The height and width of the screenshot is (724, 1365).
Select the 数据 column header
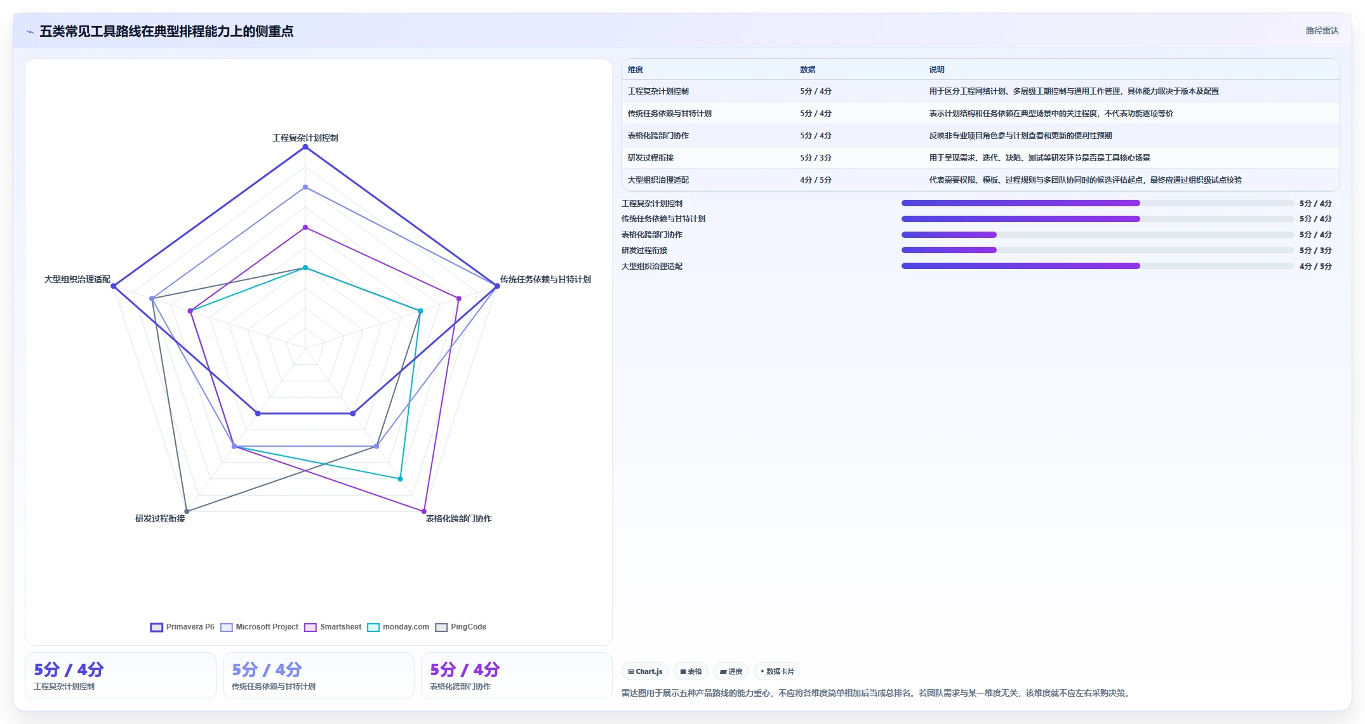tap(808, 70)
